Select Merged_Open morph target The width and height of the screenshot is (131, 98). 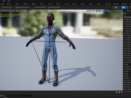click(x=127, y=62)
